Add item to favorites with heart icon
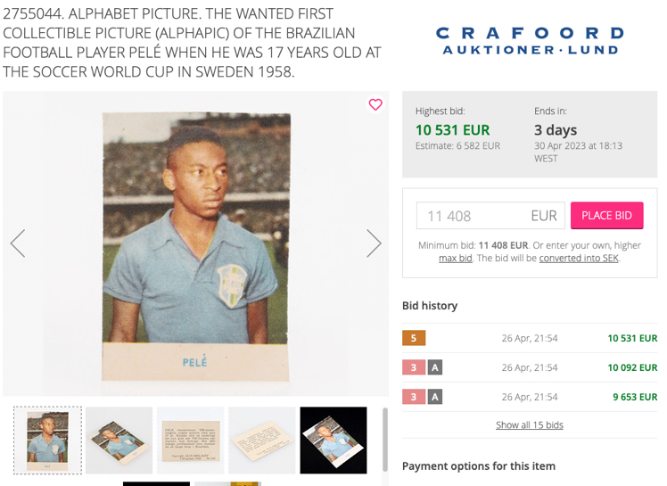 [x=375, y=105]
